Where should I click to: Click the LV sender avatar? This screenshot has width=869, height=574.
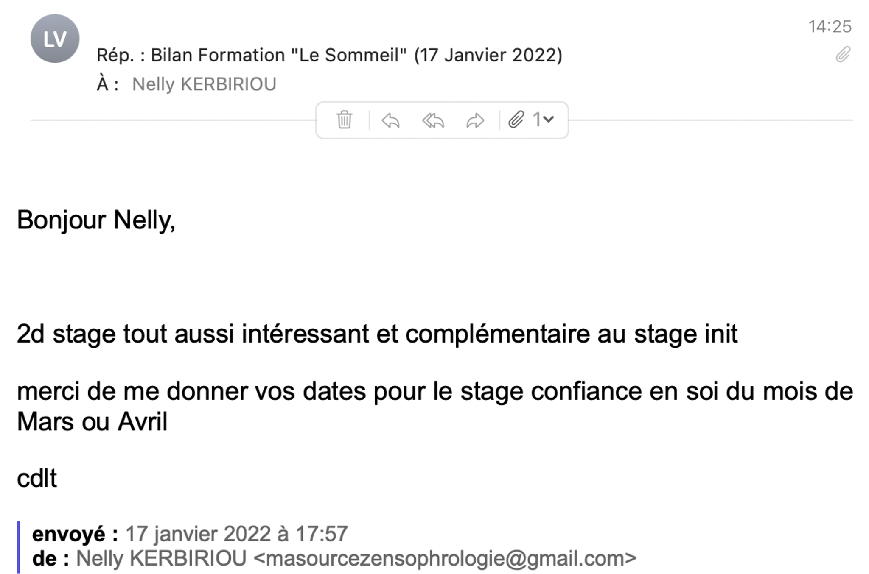(55, 39)
